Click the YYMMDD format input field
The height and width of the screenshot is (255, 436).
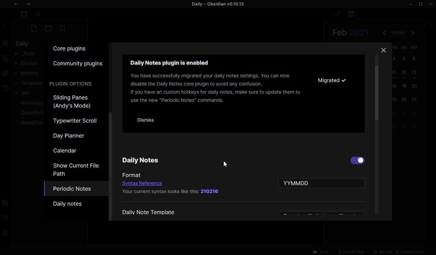point(322,183)
